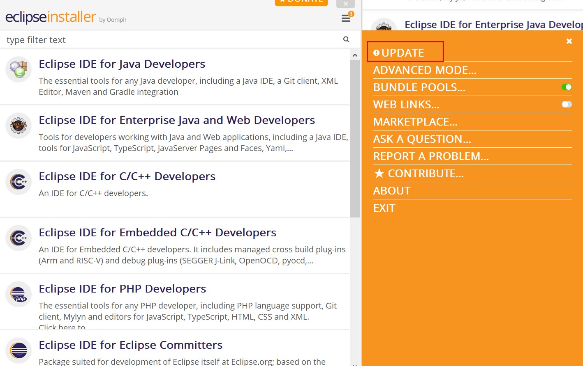Choose REPORT A PROBLEM... menu item

431,156
